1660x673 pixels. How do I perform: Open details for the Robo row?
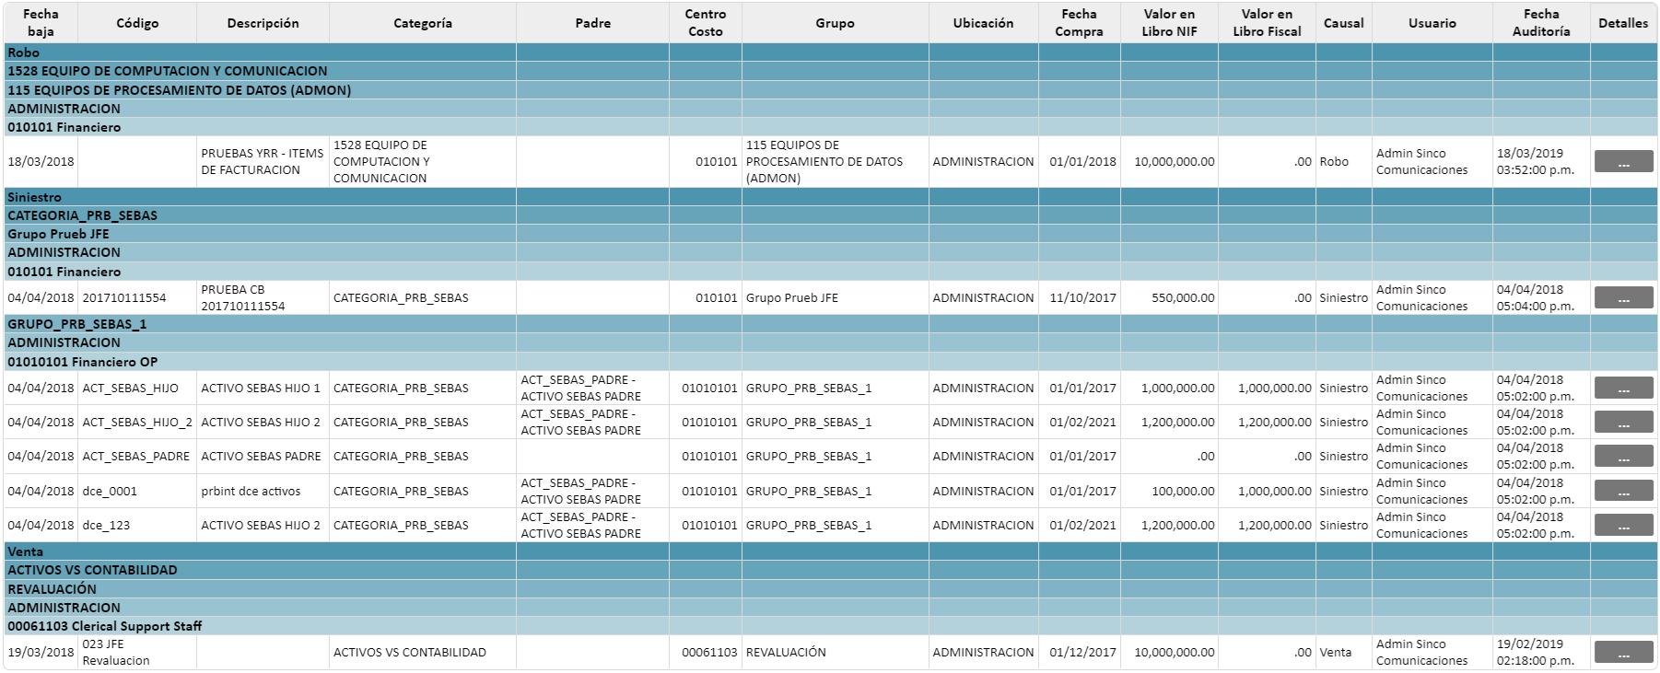coord(1623,161)
